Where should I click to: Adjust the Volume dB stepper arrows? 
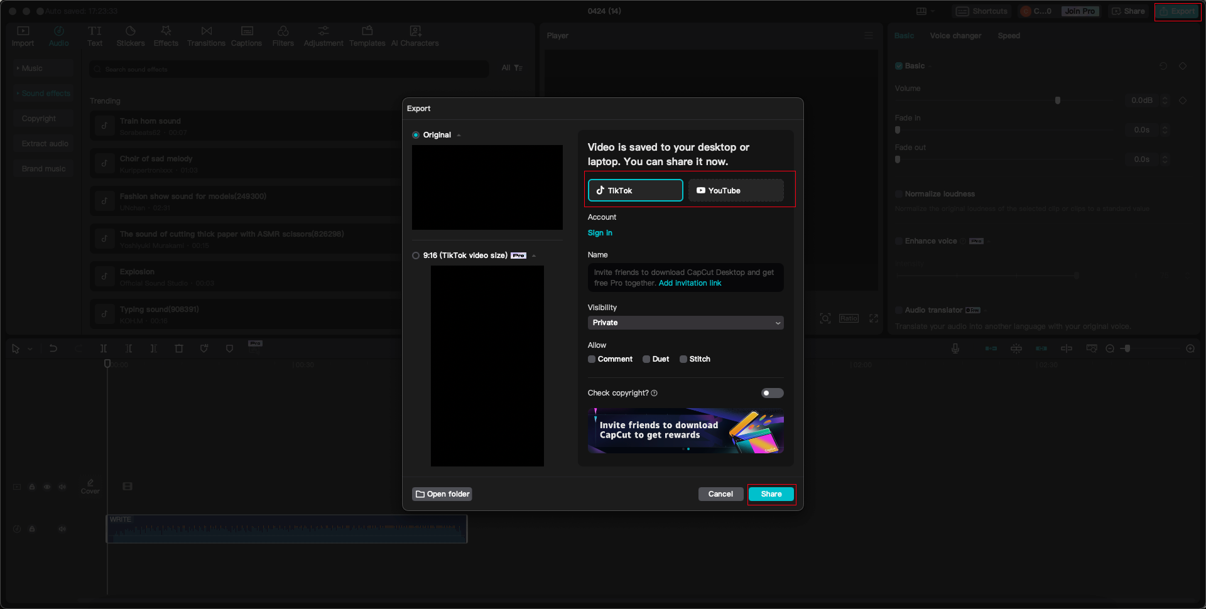pyautogui.click(x=1165, y=100)
